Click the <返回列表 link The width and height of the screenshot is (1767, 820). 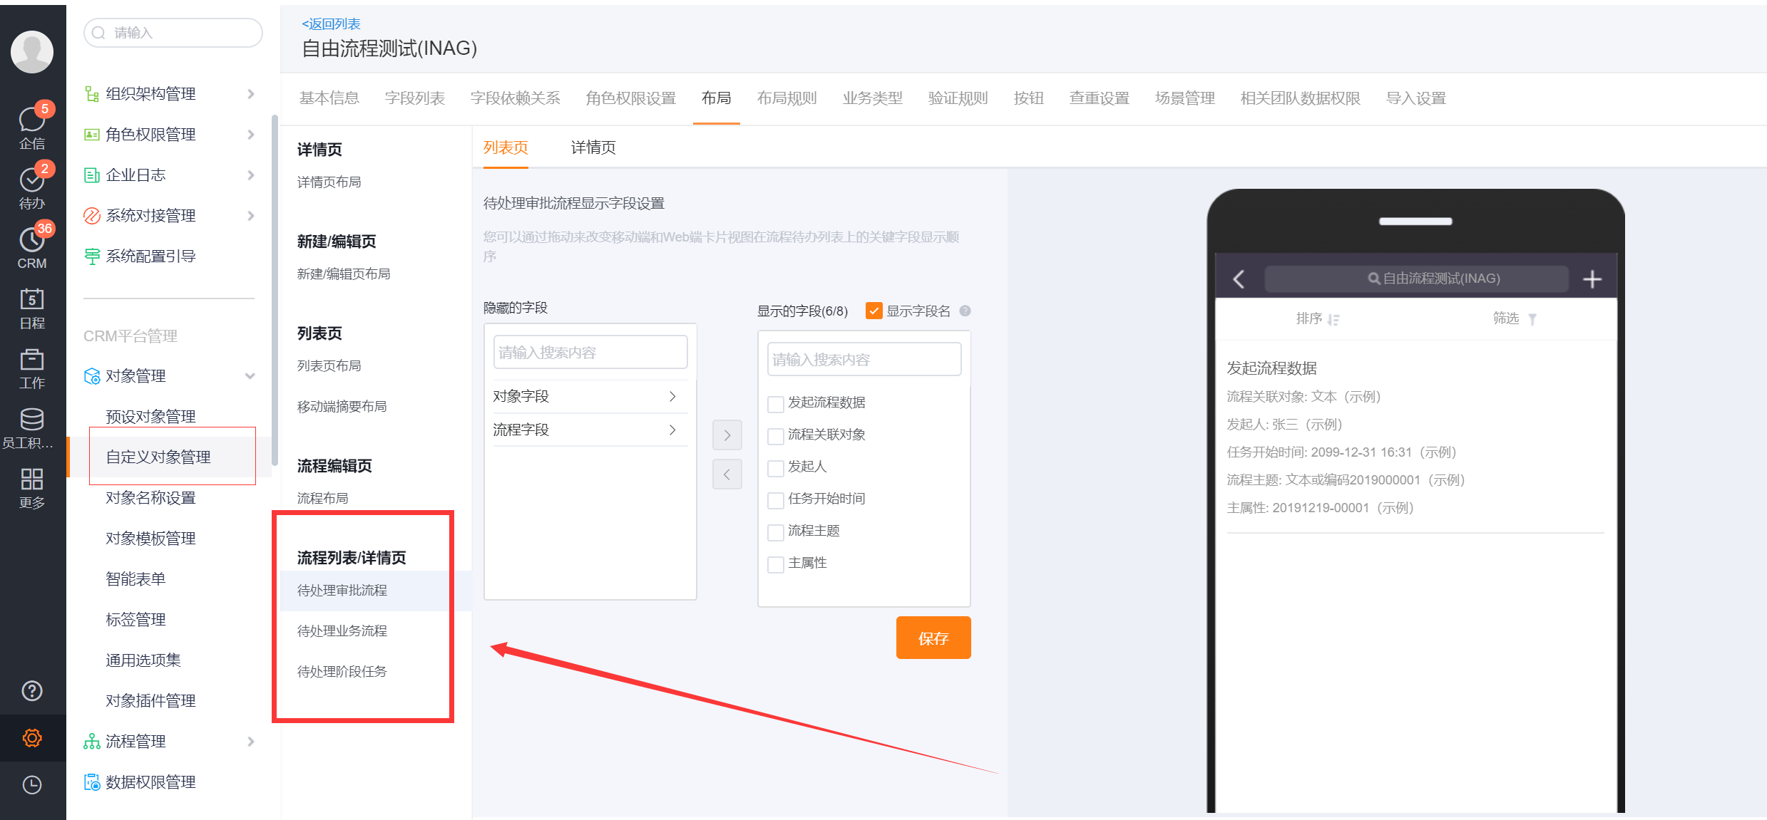(x=331, y=24)
